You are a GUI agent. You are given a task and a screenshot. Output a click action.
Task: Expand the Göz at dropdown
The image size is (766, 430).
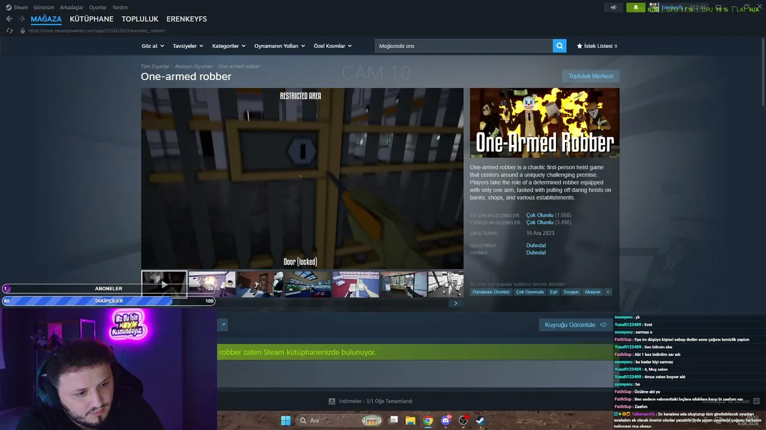point(153,46)
